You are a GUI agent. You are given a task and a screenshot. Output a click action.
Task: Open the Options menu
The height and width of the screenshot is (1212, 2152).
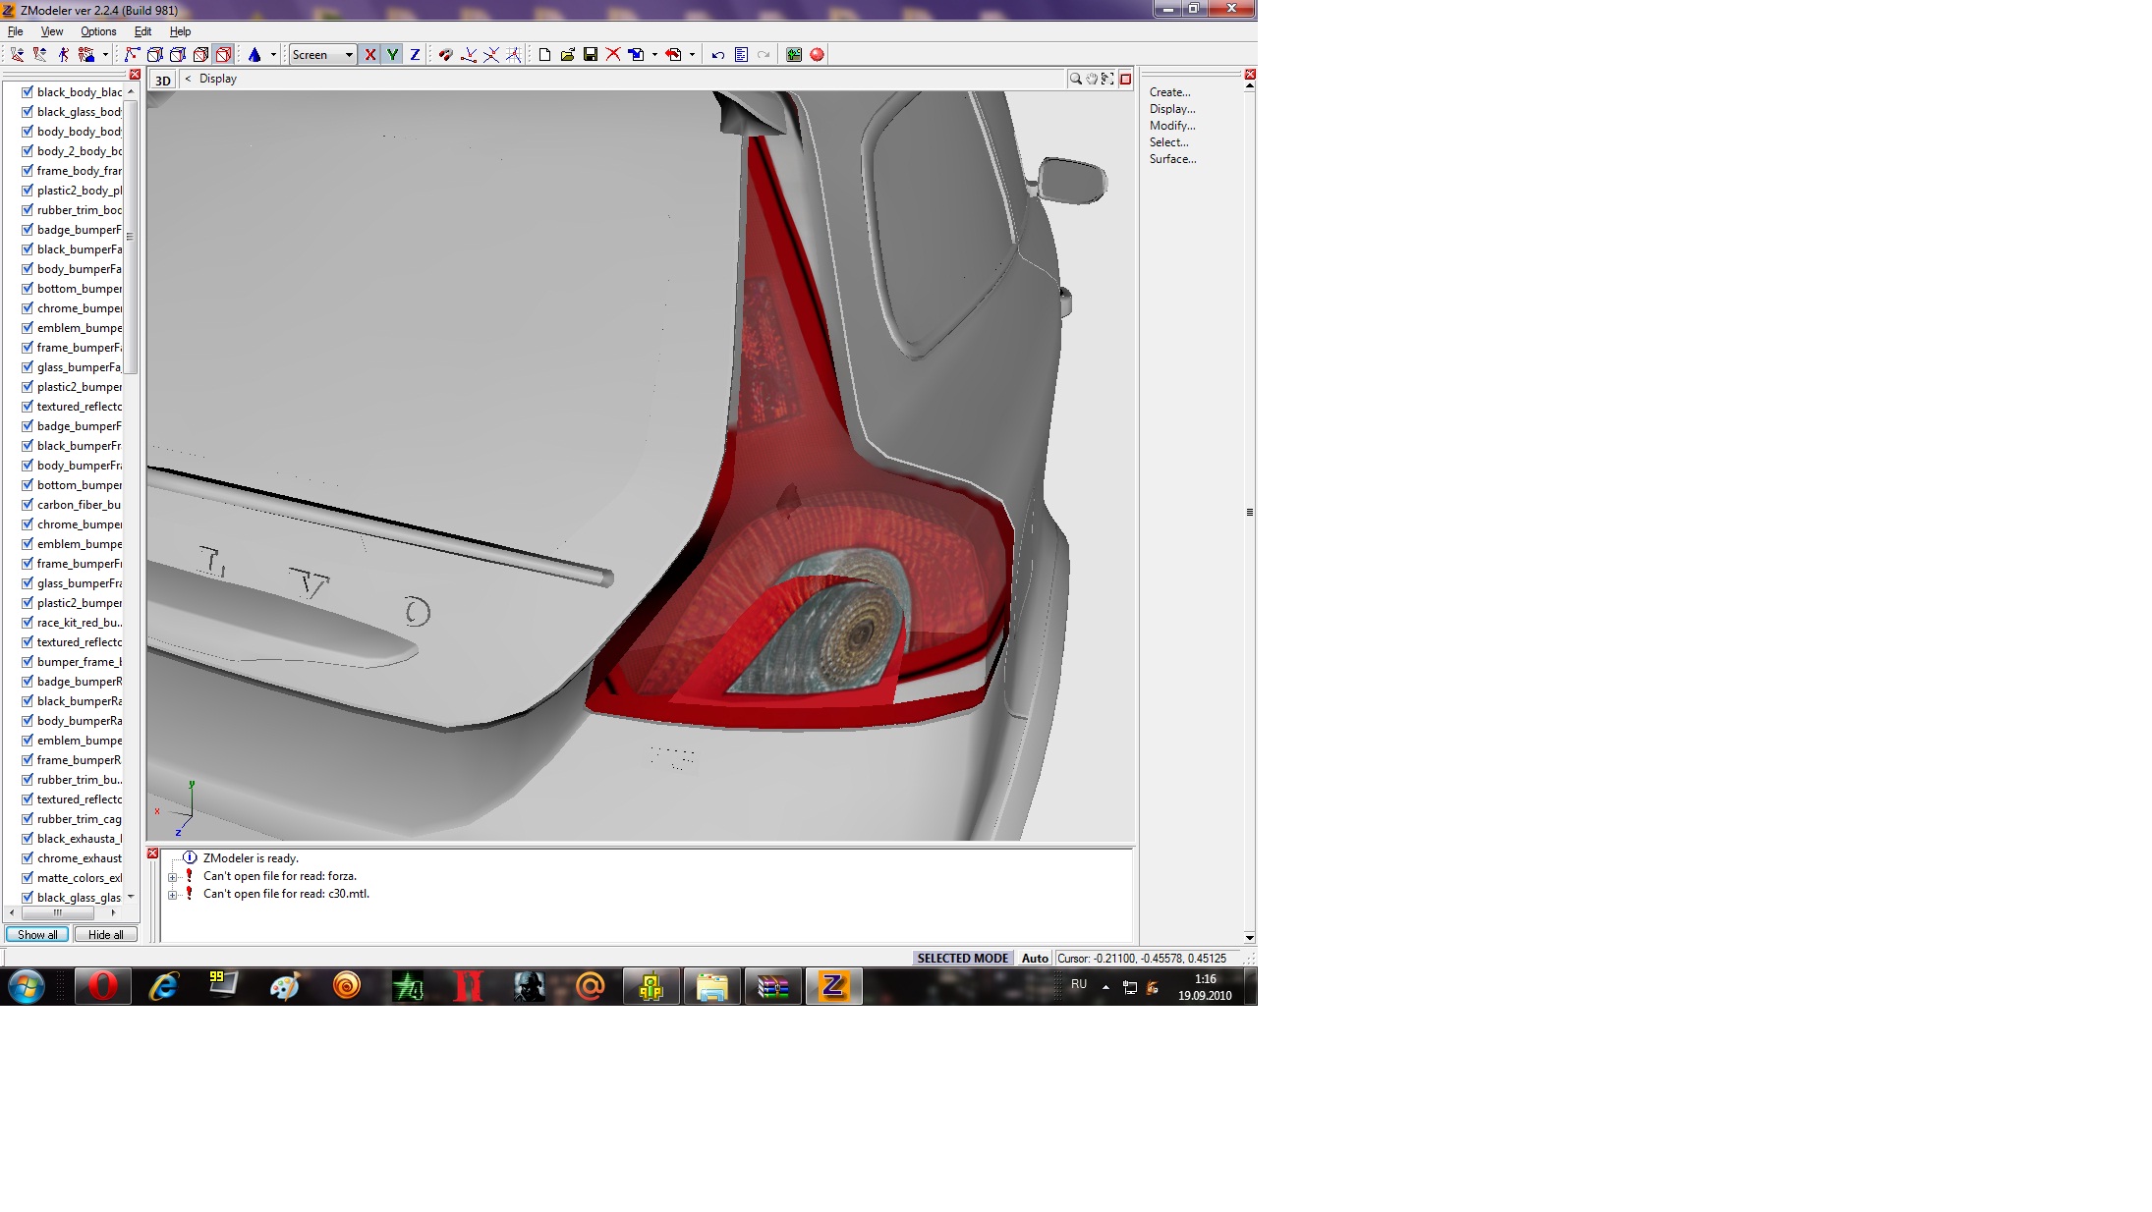[x=98, y=31]
